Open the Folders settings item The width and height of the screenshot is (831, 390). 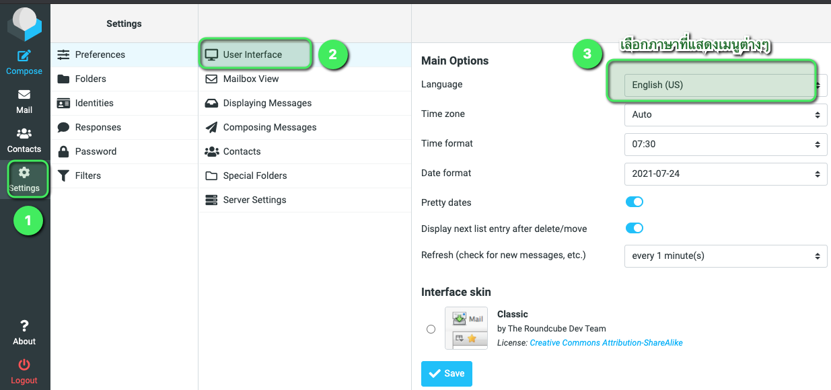click(91, 79)
